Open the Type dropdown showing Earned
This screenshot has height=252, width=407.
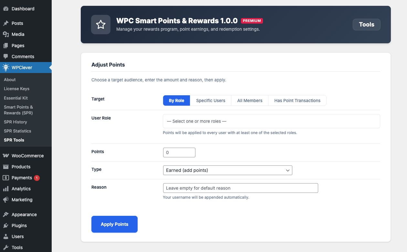(x=227, y=170)
